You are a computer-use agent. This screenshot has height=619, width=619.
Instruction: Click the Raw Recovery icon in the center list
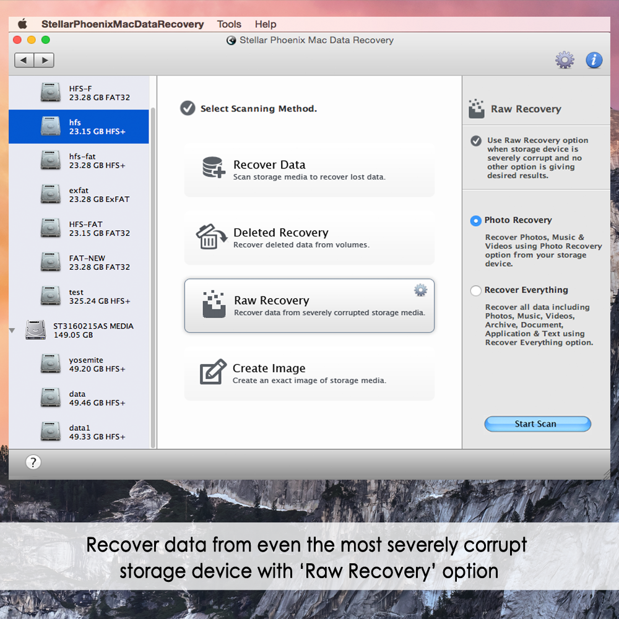(214, 305)
